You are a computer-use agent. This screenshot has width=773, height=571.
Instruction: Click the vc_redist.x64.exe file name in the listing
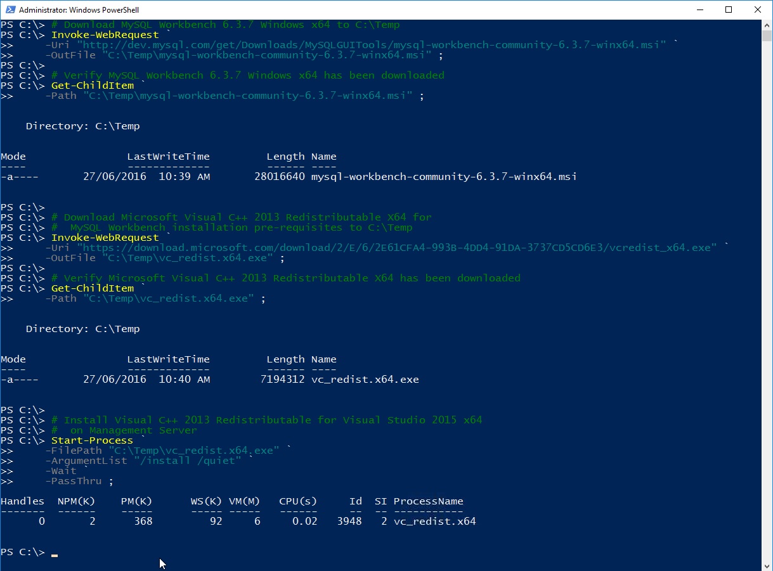coord(365,380)
